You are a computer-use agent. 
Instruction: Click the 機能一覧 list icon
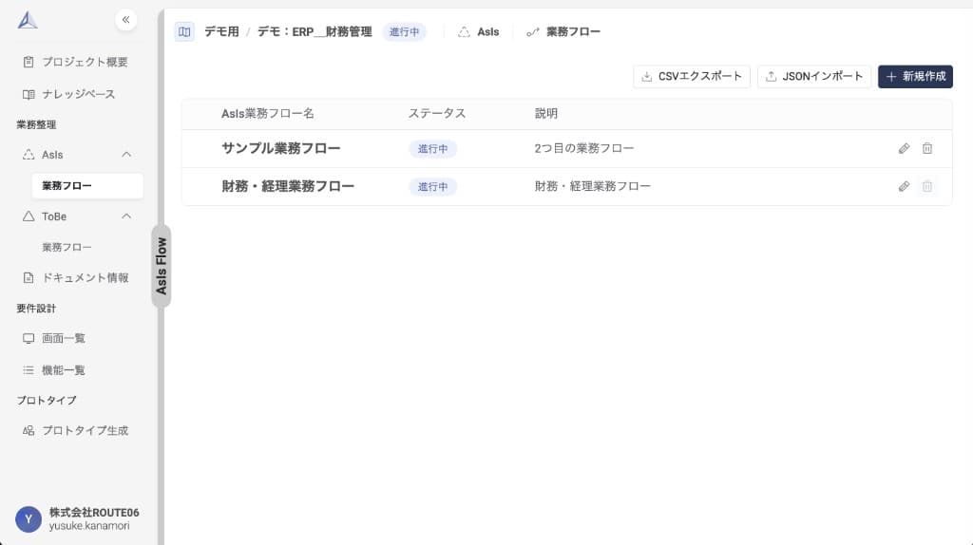(29, 371)
